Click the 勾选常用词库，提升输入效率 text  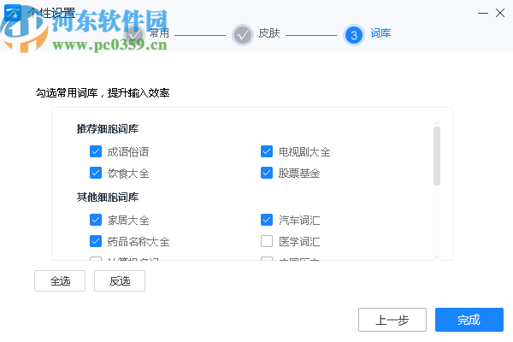click(x=103, y=93)
